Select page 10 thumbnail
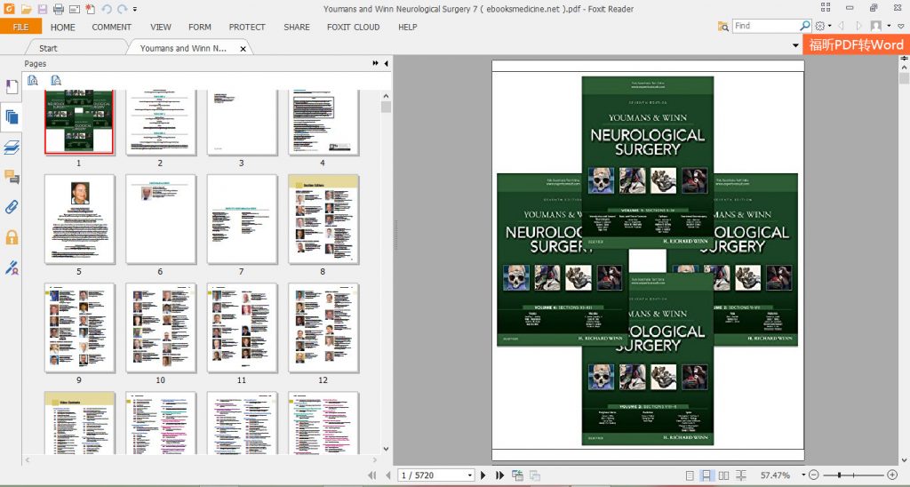910x487 pixels. [x=161, y=328]
